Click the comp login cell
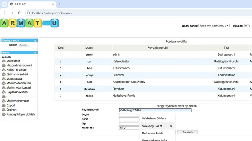This screenshot has height=141, width=252. click(89, 75)
